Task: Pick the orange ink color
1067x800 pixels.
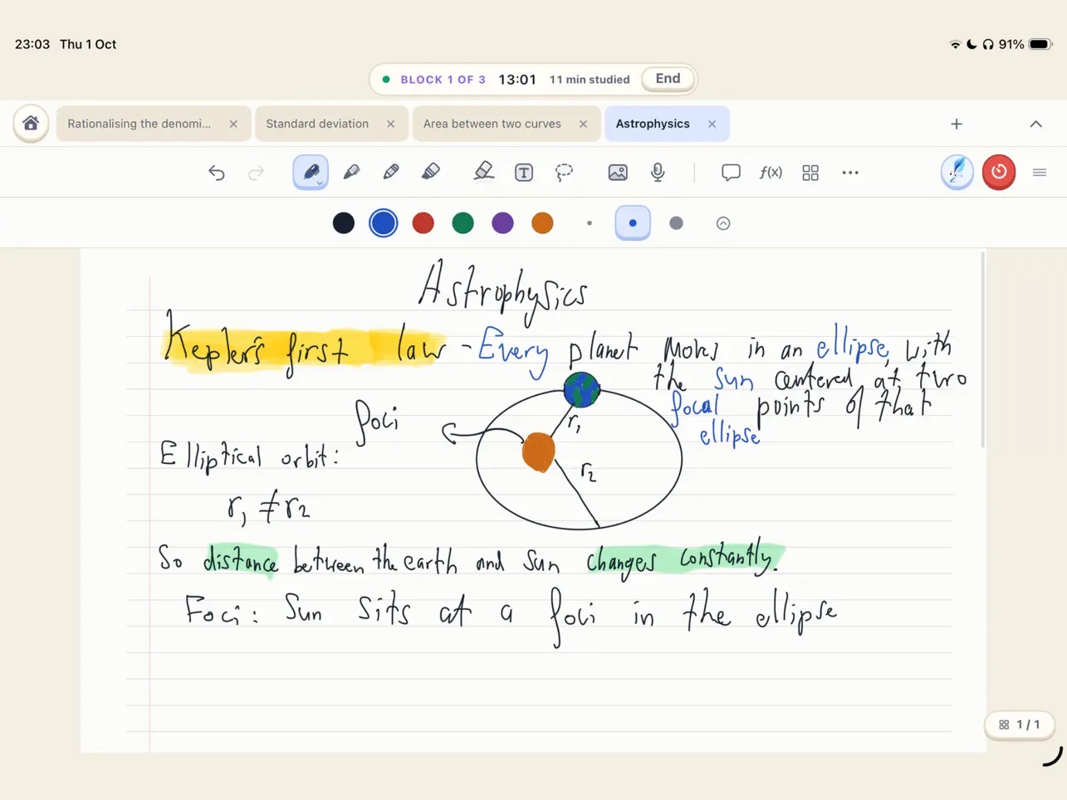Action: tap(543, 223)
